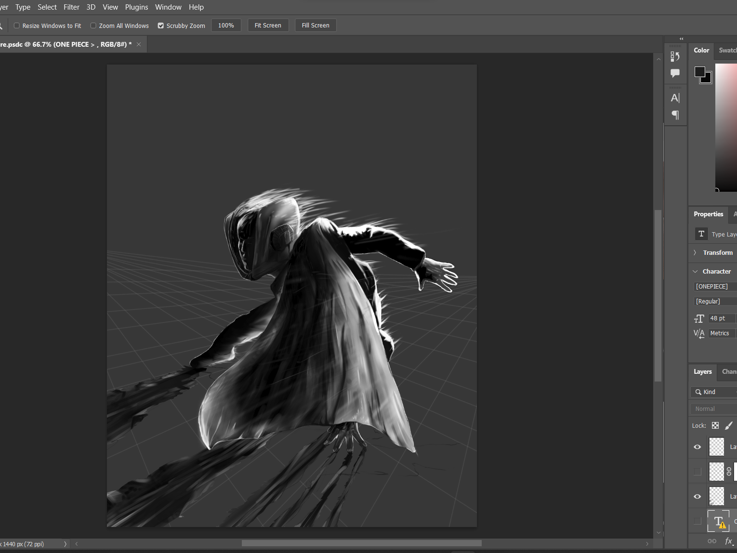Collapse the Character section in Properties
737x553 pixels.
(x=695, y=271)
